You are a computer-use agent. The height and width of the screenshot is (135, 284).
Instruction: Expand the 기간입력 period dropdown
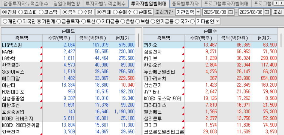tap(198, 12)
